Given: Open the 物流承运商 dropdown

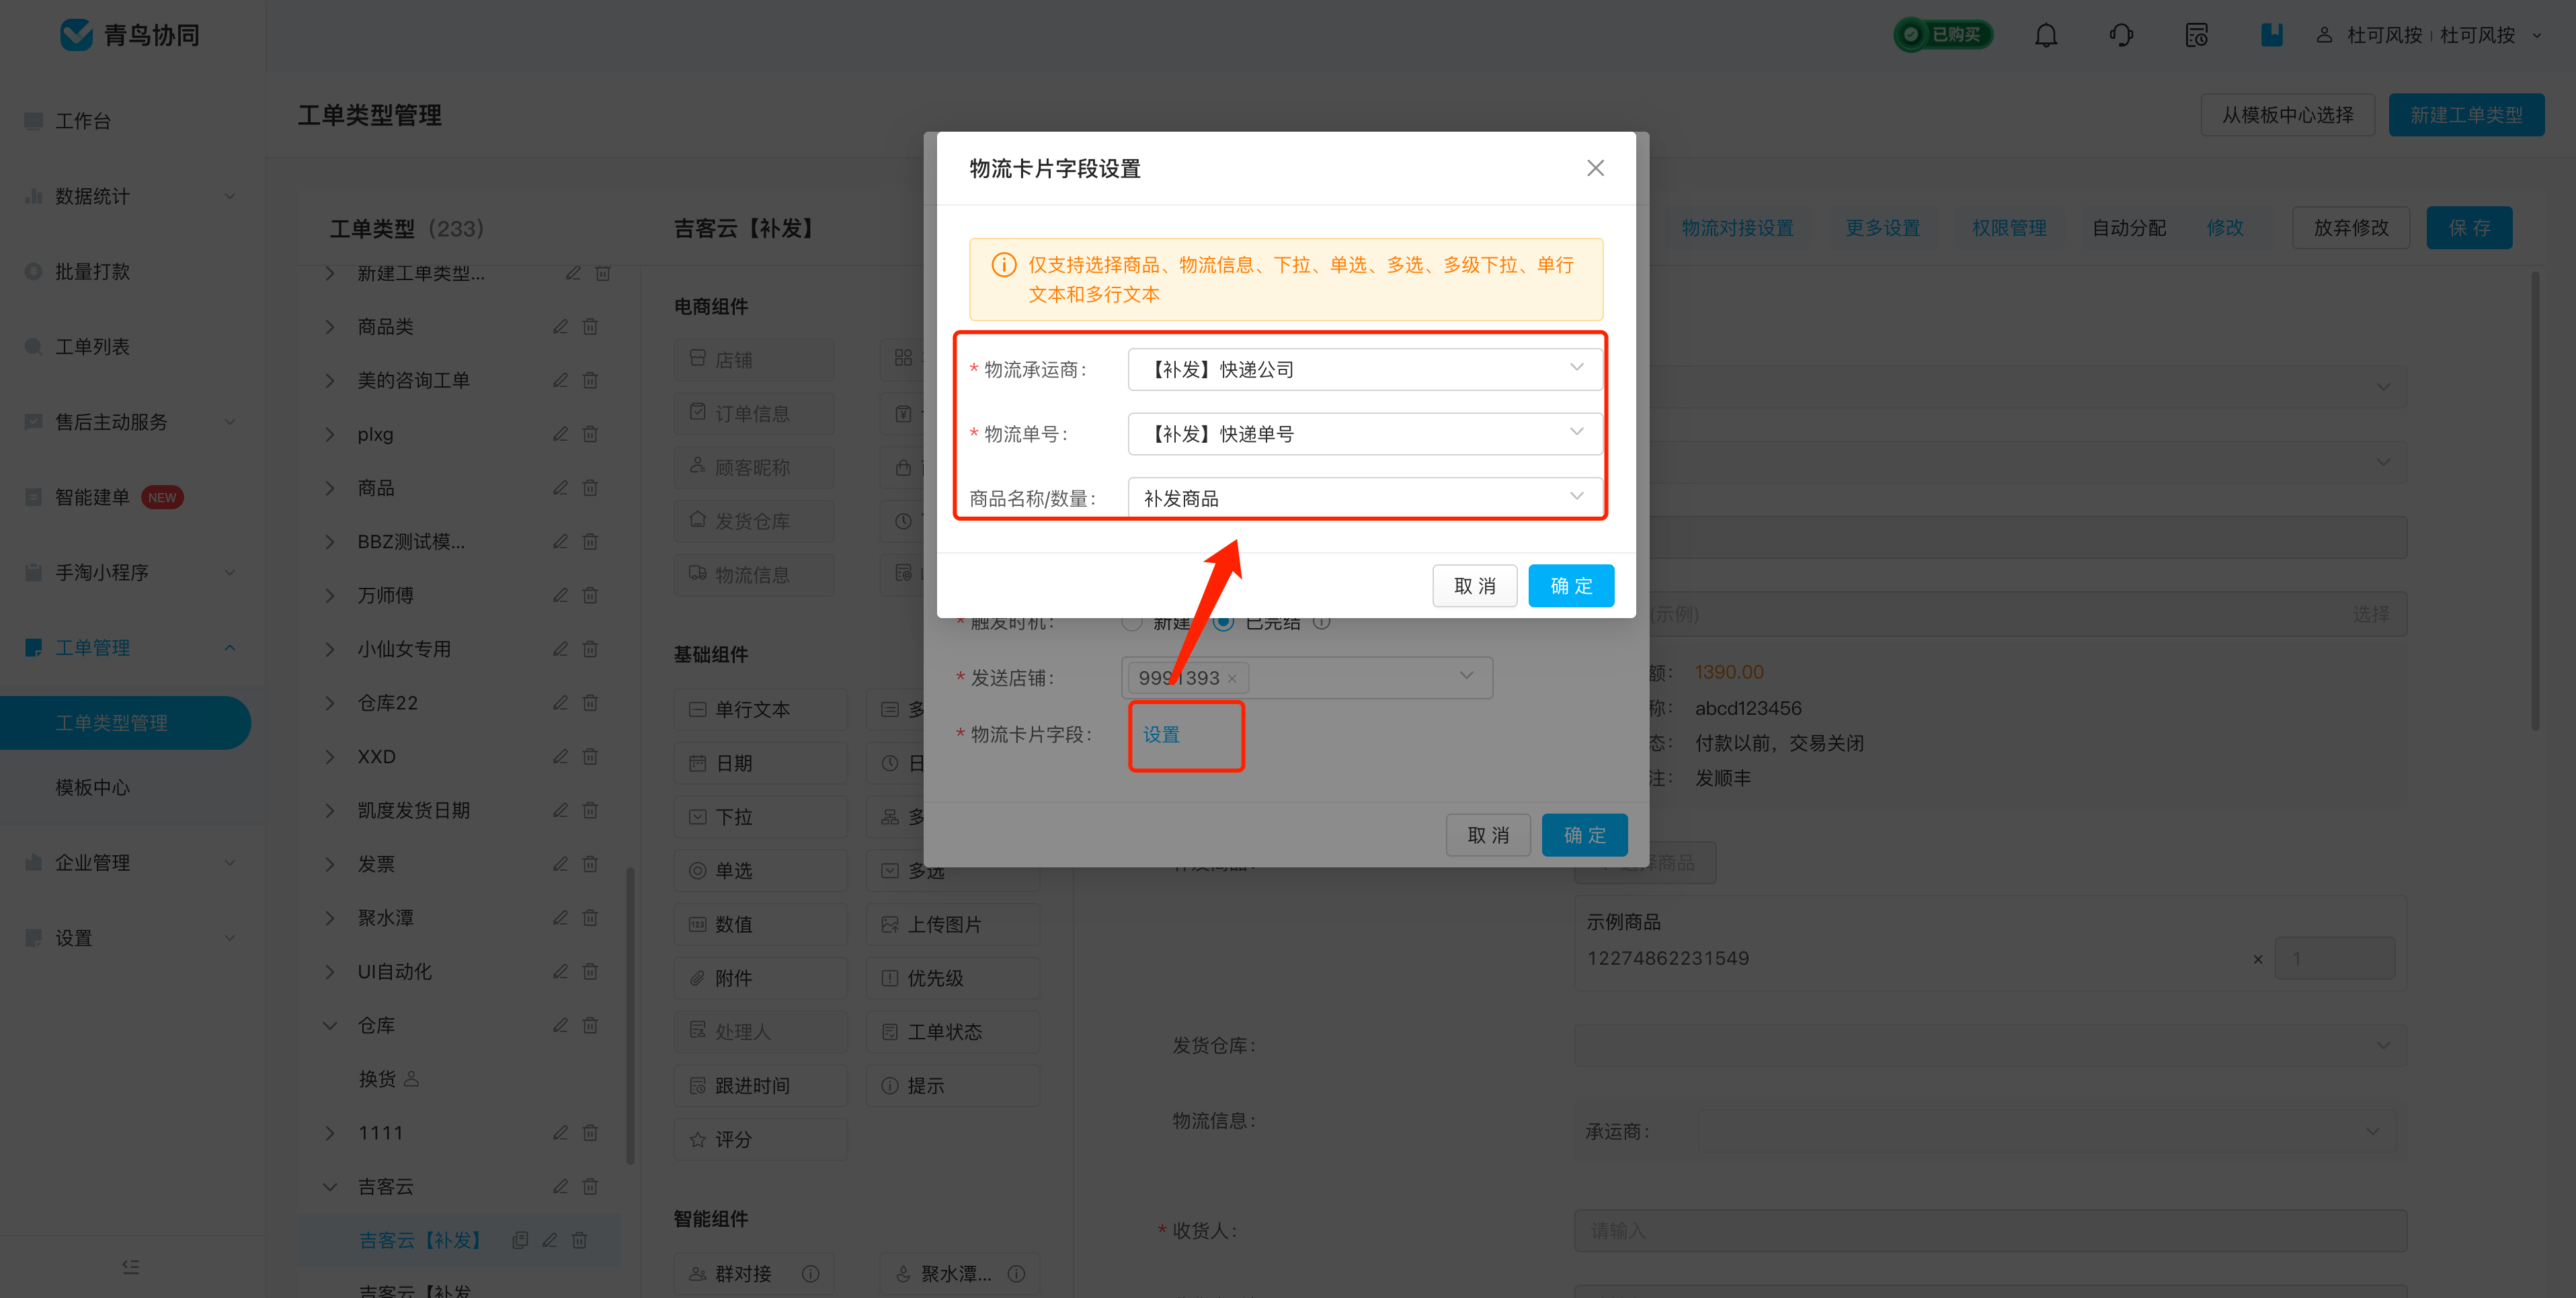Looking at the screenshot, I should [x=1364, y=369].
